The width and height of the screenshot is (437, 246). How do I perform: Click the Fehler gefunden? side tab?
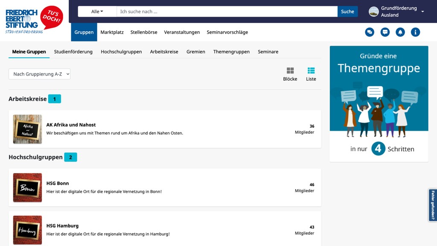point(433,205)
